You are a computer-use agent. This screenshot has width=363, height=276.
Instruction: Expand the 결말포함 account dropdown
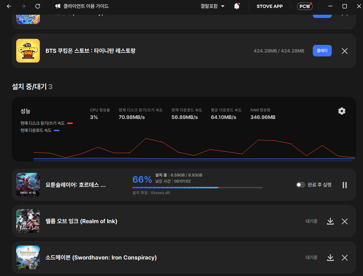(x=212, y=6)
